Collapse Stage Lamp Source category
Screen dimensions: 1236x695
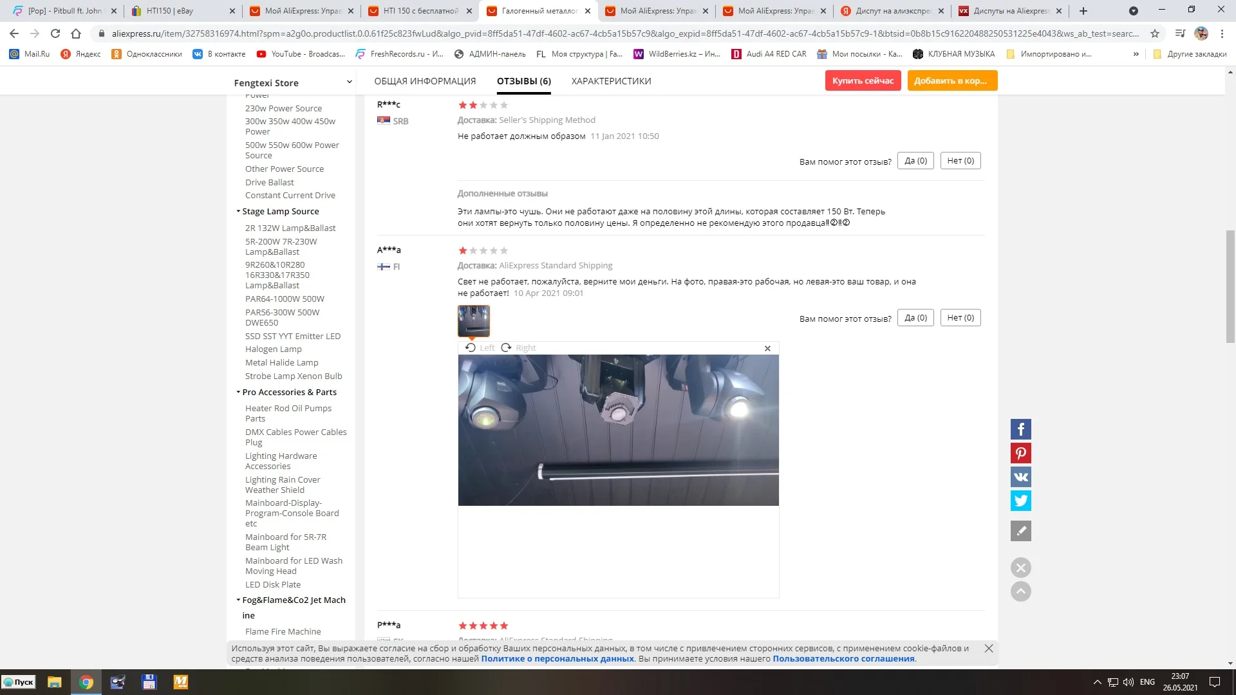pyautogui.click(x=238, y=211)
